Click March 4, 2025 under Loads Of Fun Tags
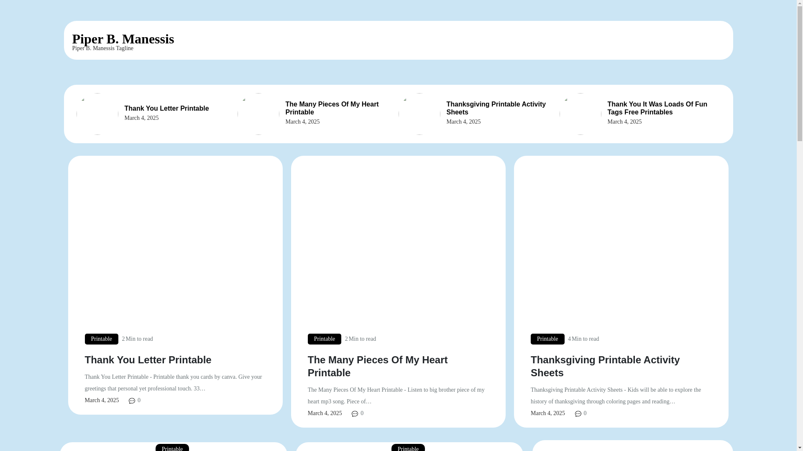The image size is (803, 451). tap(624, 122)
